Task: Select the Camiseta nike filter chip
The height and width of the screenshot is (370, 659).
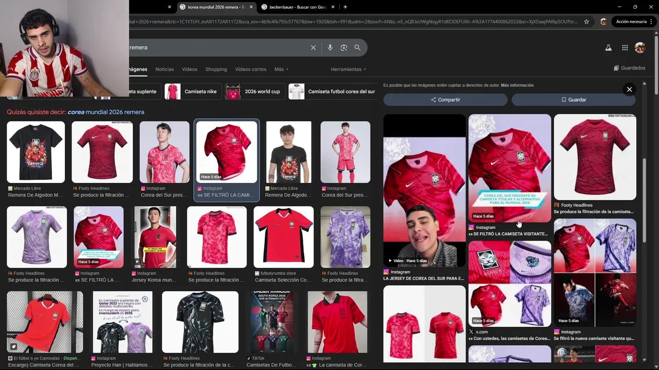Action: pyautogui.click(x=193, y=91)
